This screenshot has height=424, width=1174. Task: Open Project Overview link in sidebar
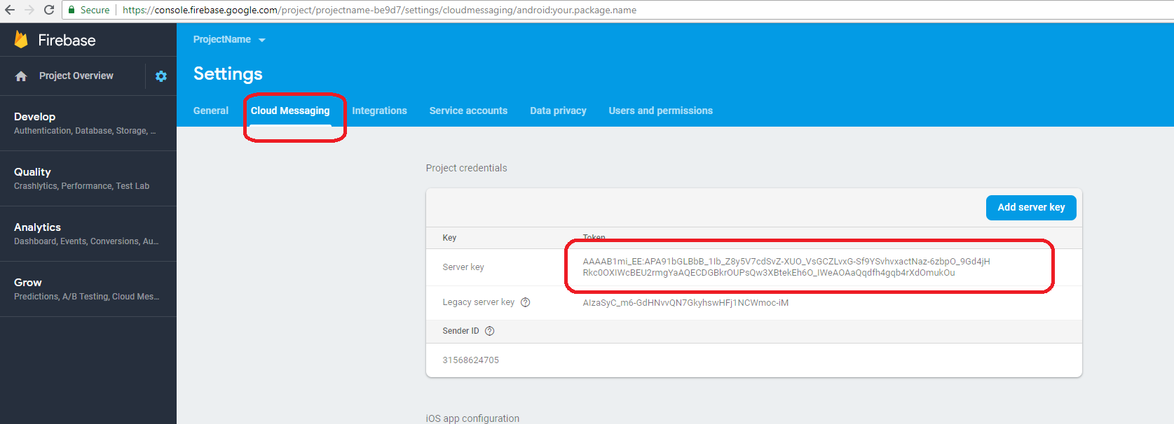76,76
